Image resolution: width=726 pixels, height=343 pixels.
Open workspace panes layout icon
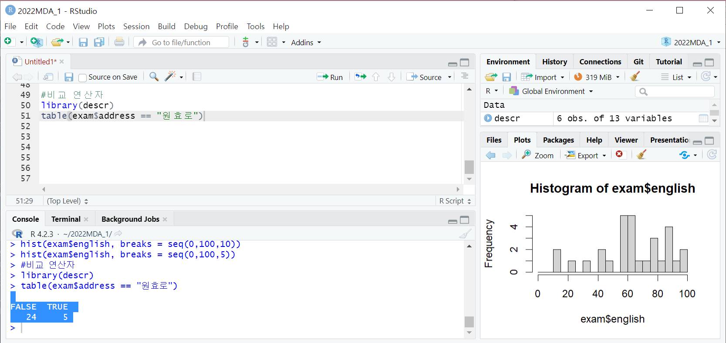(x=272, y=42)
